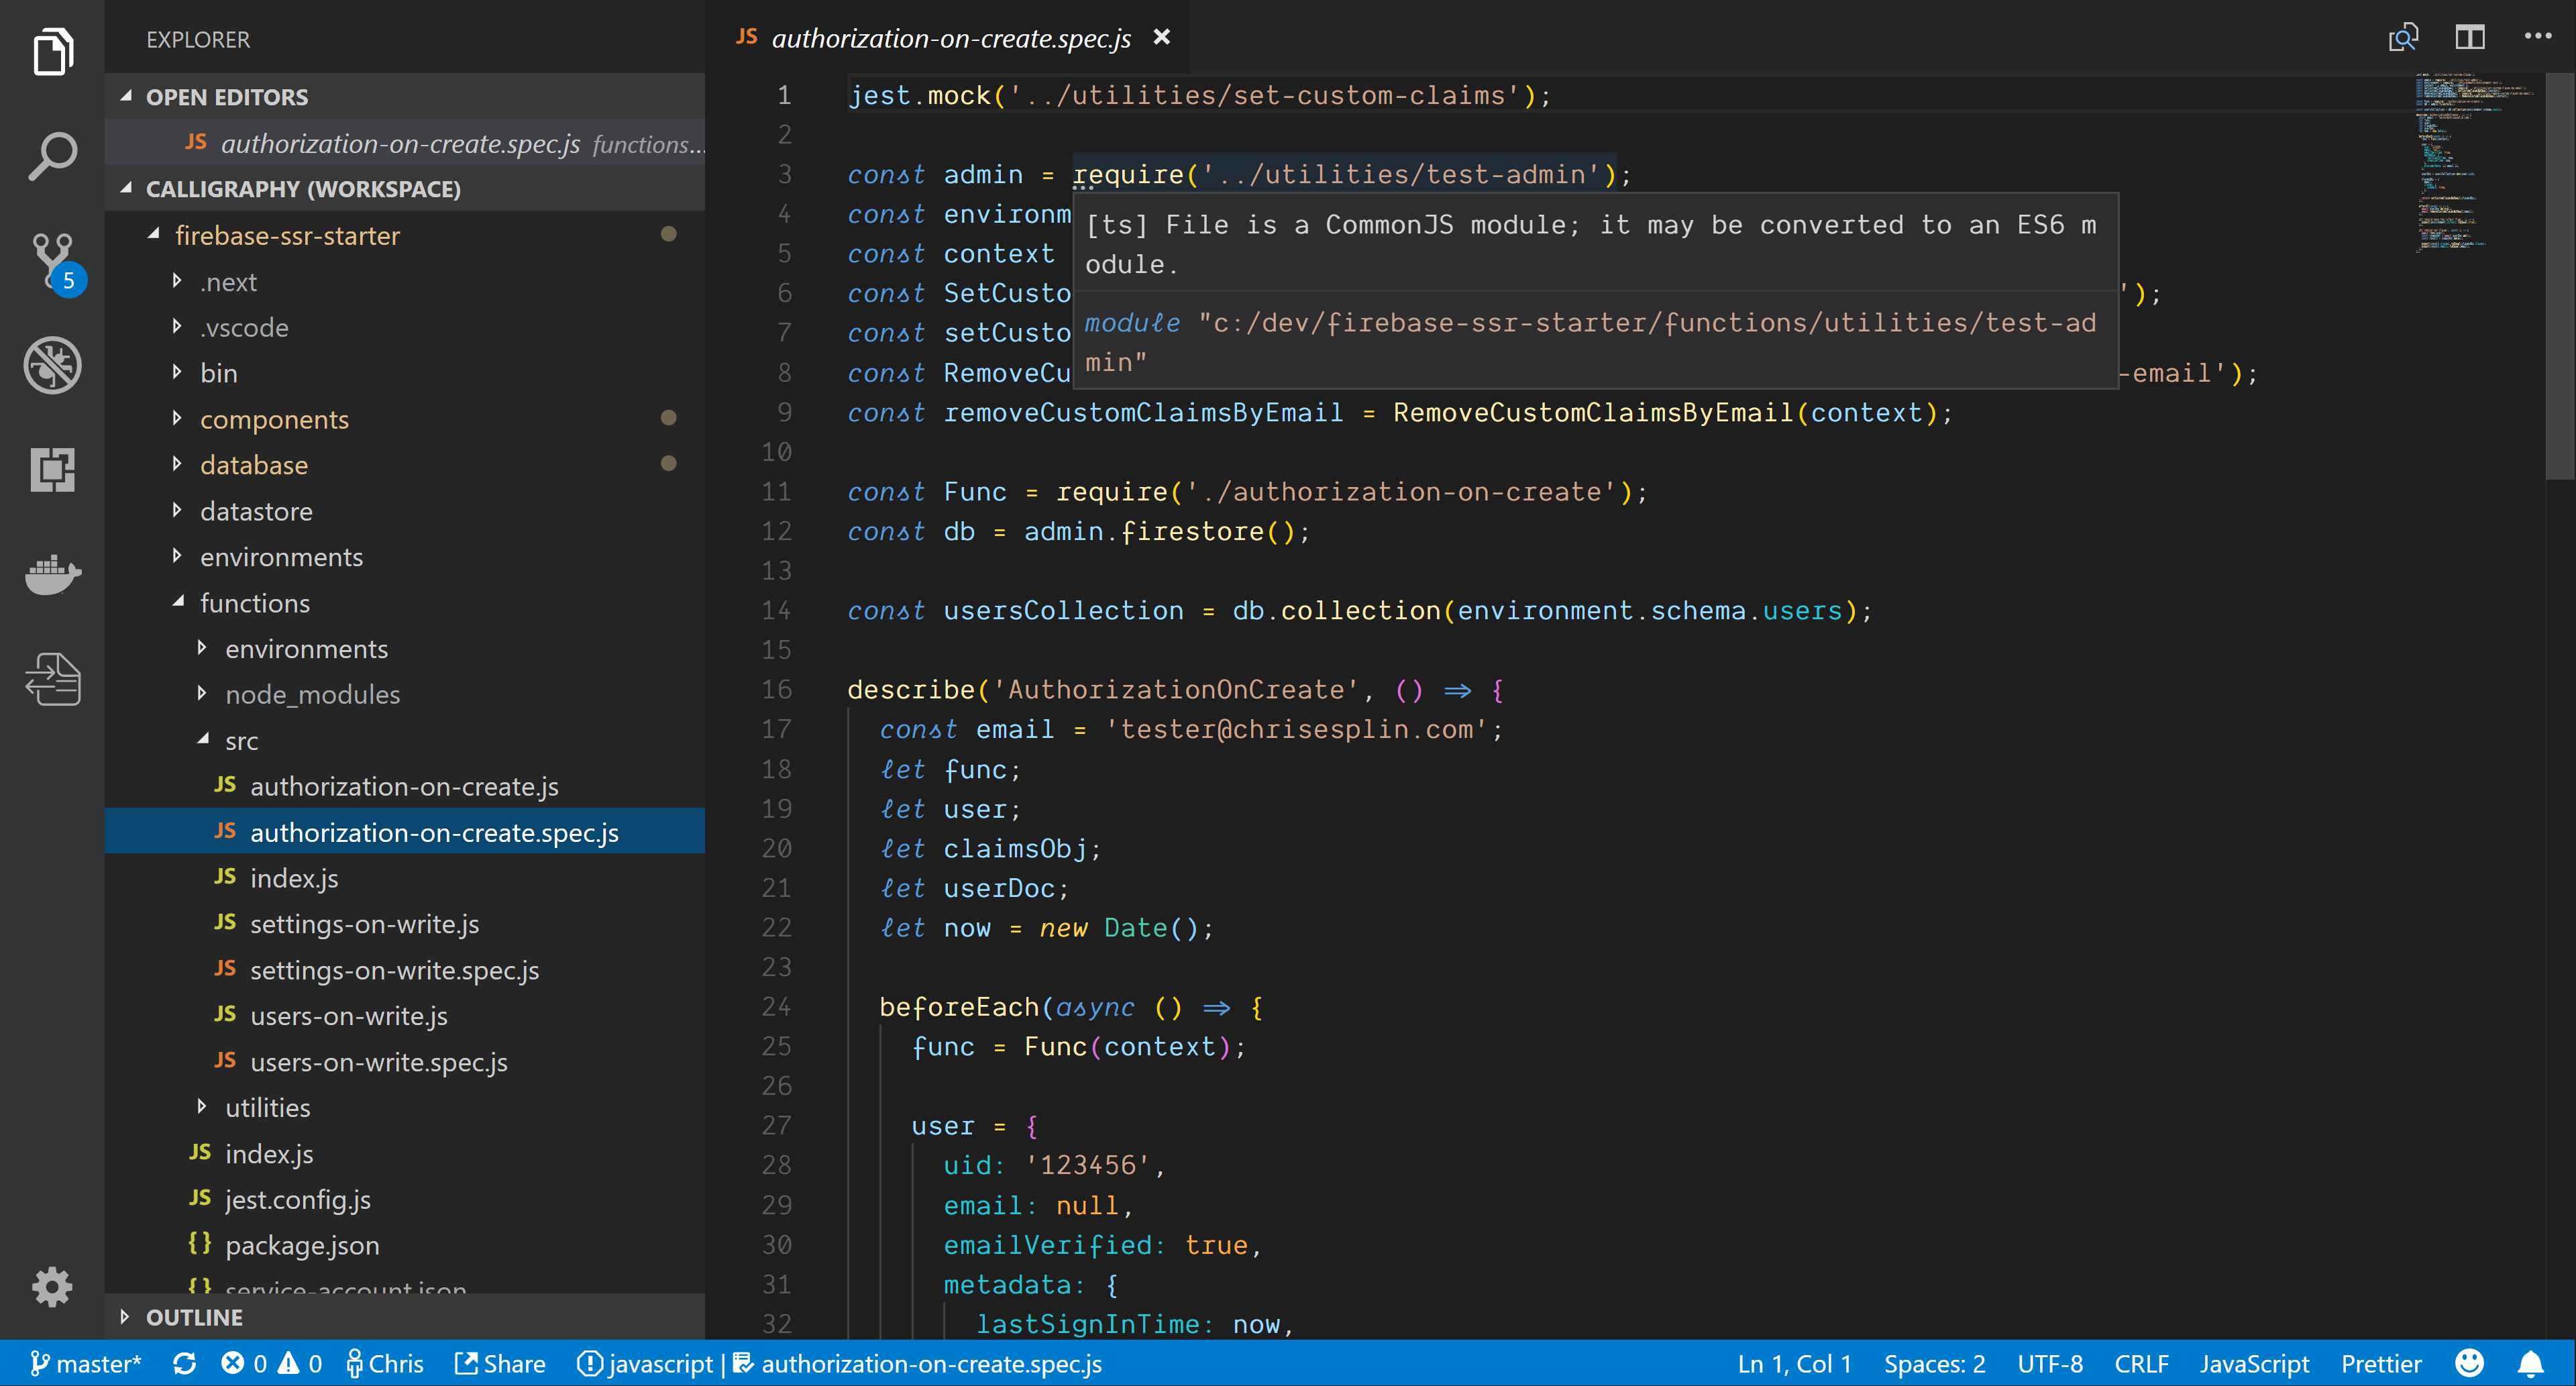The image size is (2576, 1386).
Task: Expand the datastore folder
Action: (404, 511)
